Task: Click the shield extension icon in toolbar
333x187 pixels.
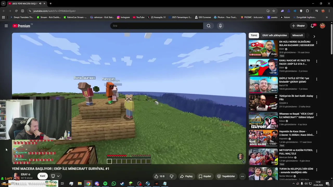Action: 301,11
